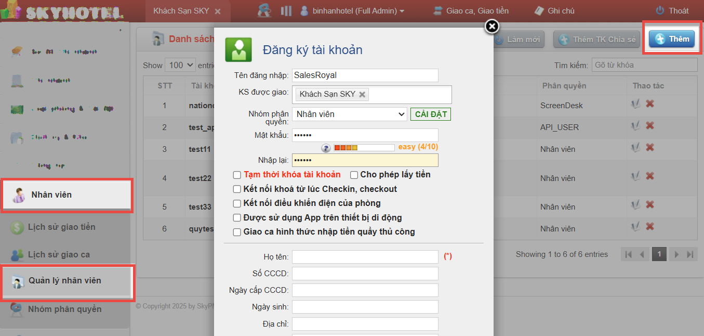Enable Kết nối điều khiển điện của phòng
704x336 pixels.
click(x=237, y=203)
